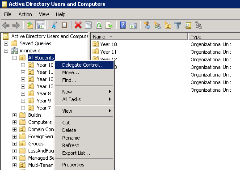Choose Move... from context menu
Screen dimensions: 240x170
pyautogui.click(x=84, y=72)
